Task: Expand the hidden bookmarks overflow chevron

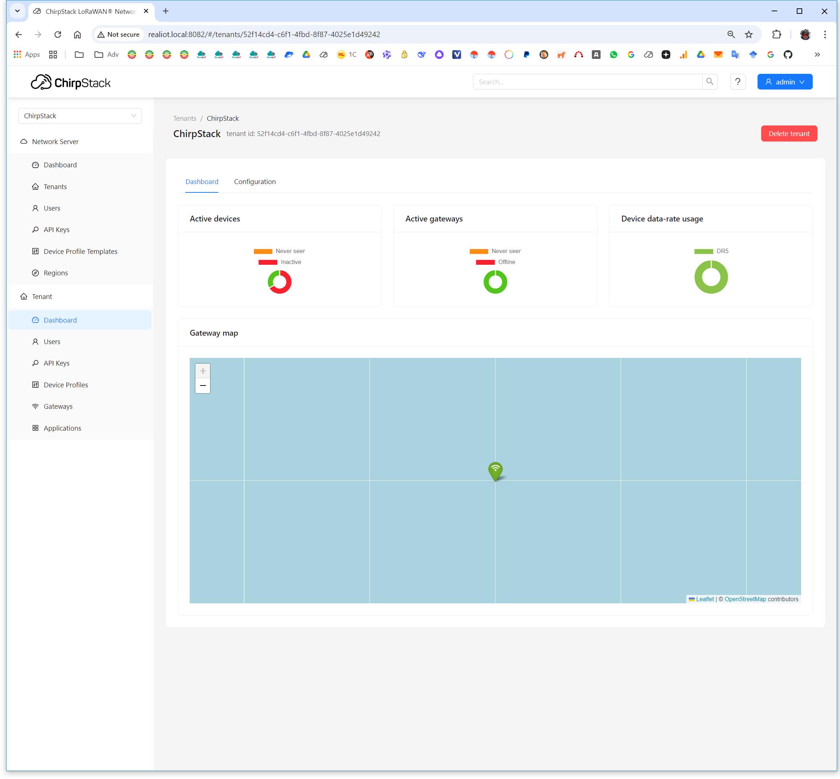Action: 817,55
